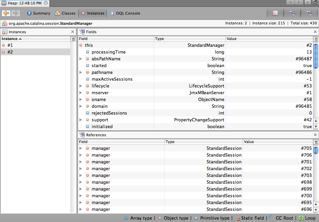This screenshot has width=319, height=222.
Task: Close the Fields panel
Action: coord(315,32)
